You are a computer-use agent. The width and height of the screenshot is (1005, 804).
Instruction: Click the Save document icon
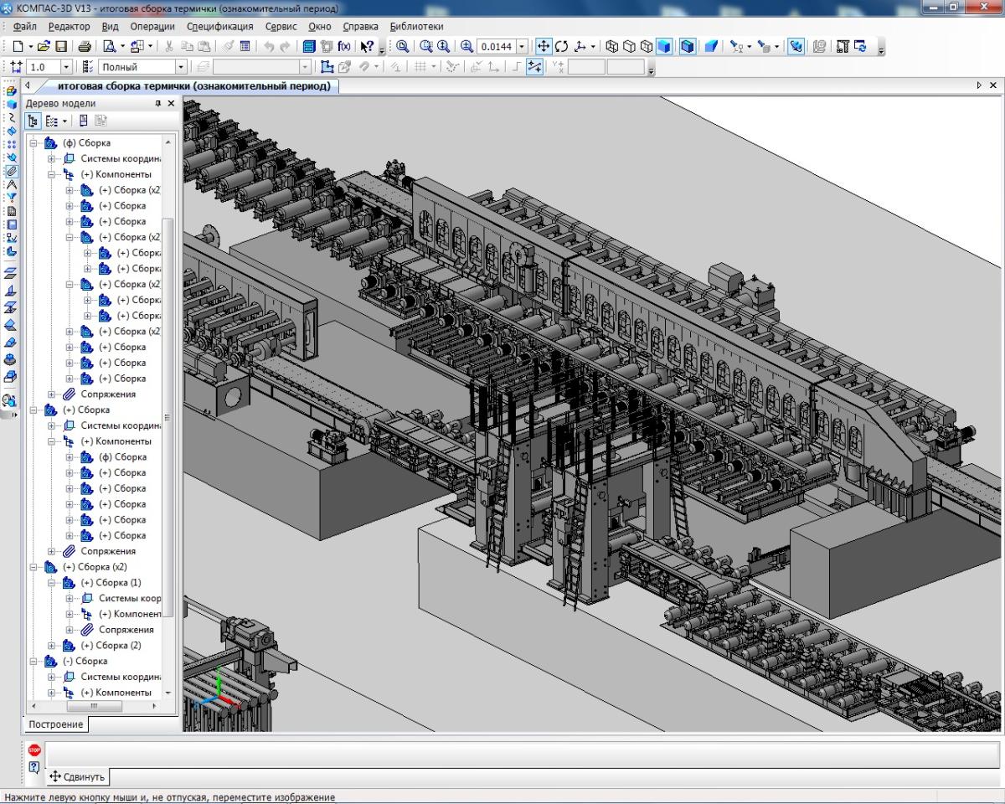[61, 47]
